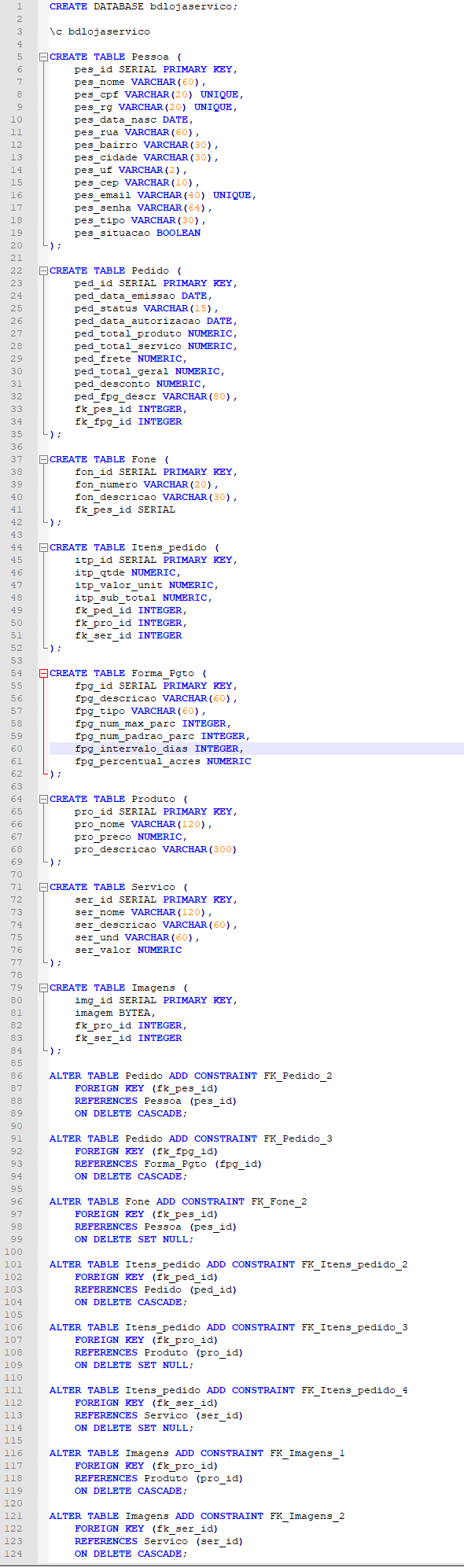Screen dimensions: 464x1567
Task: Click the \c bdlojaservico connect command
Action: tap(99, 31)
